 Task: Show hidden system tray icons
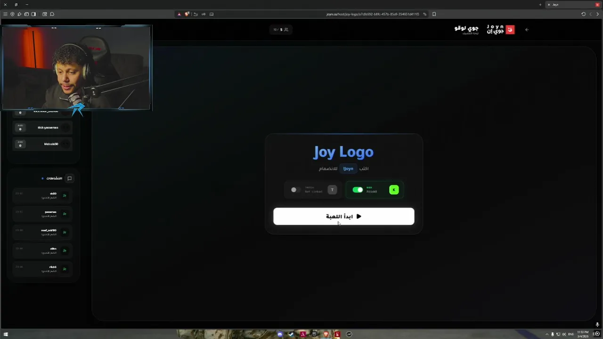[x=547, y=334]
